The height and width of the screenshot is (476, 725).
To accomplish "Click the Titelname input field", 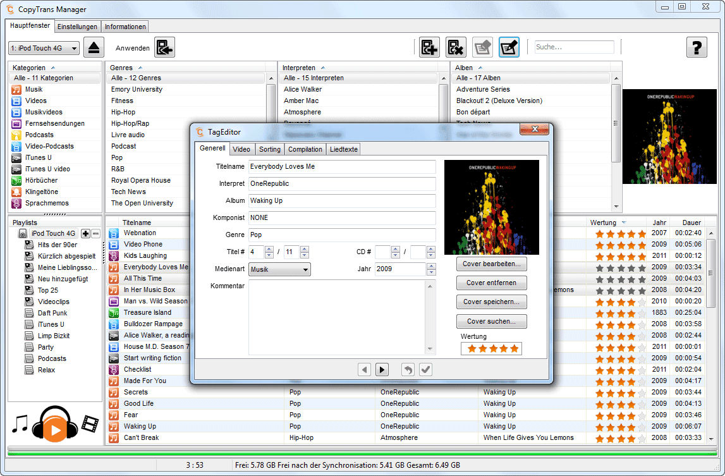I will point(342,166).
